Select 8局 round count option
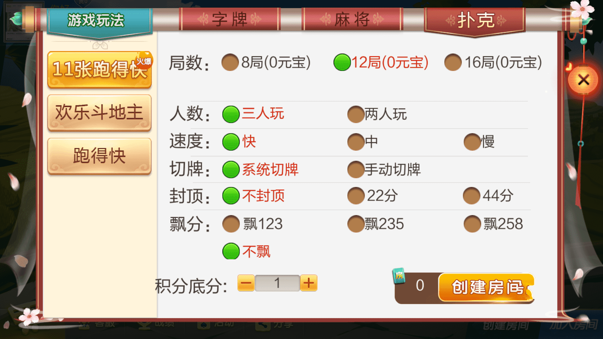603x339 pixels. pyautogui.click(x=266, y=62)
